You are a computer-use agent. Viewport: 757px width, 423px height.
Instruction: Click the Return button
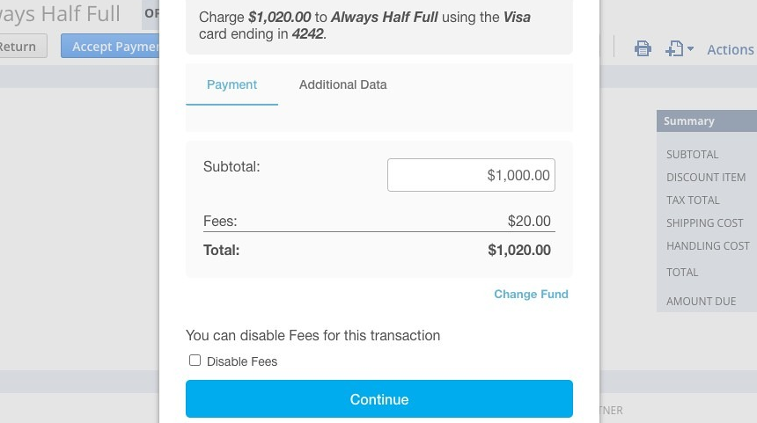click(18, 47)
